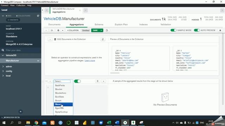Select $collStats from operator list
The image size is (225, 126).
point(63,97)
